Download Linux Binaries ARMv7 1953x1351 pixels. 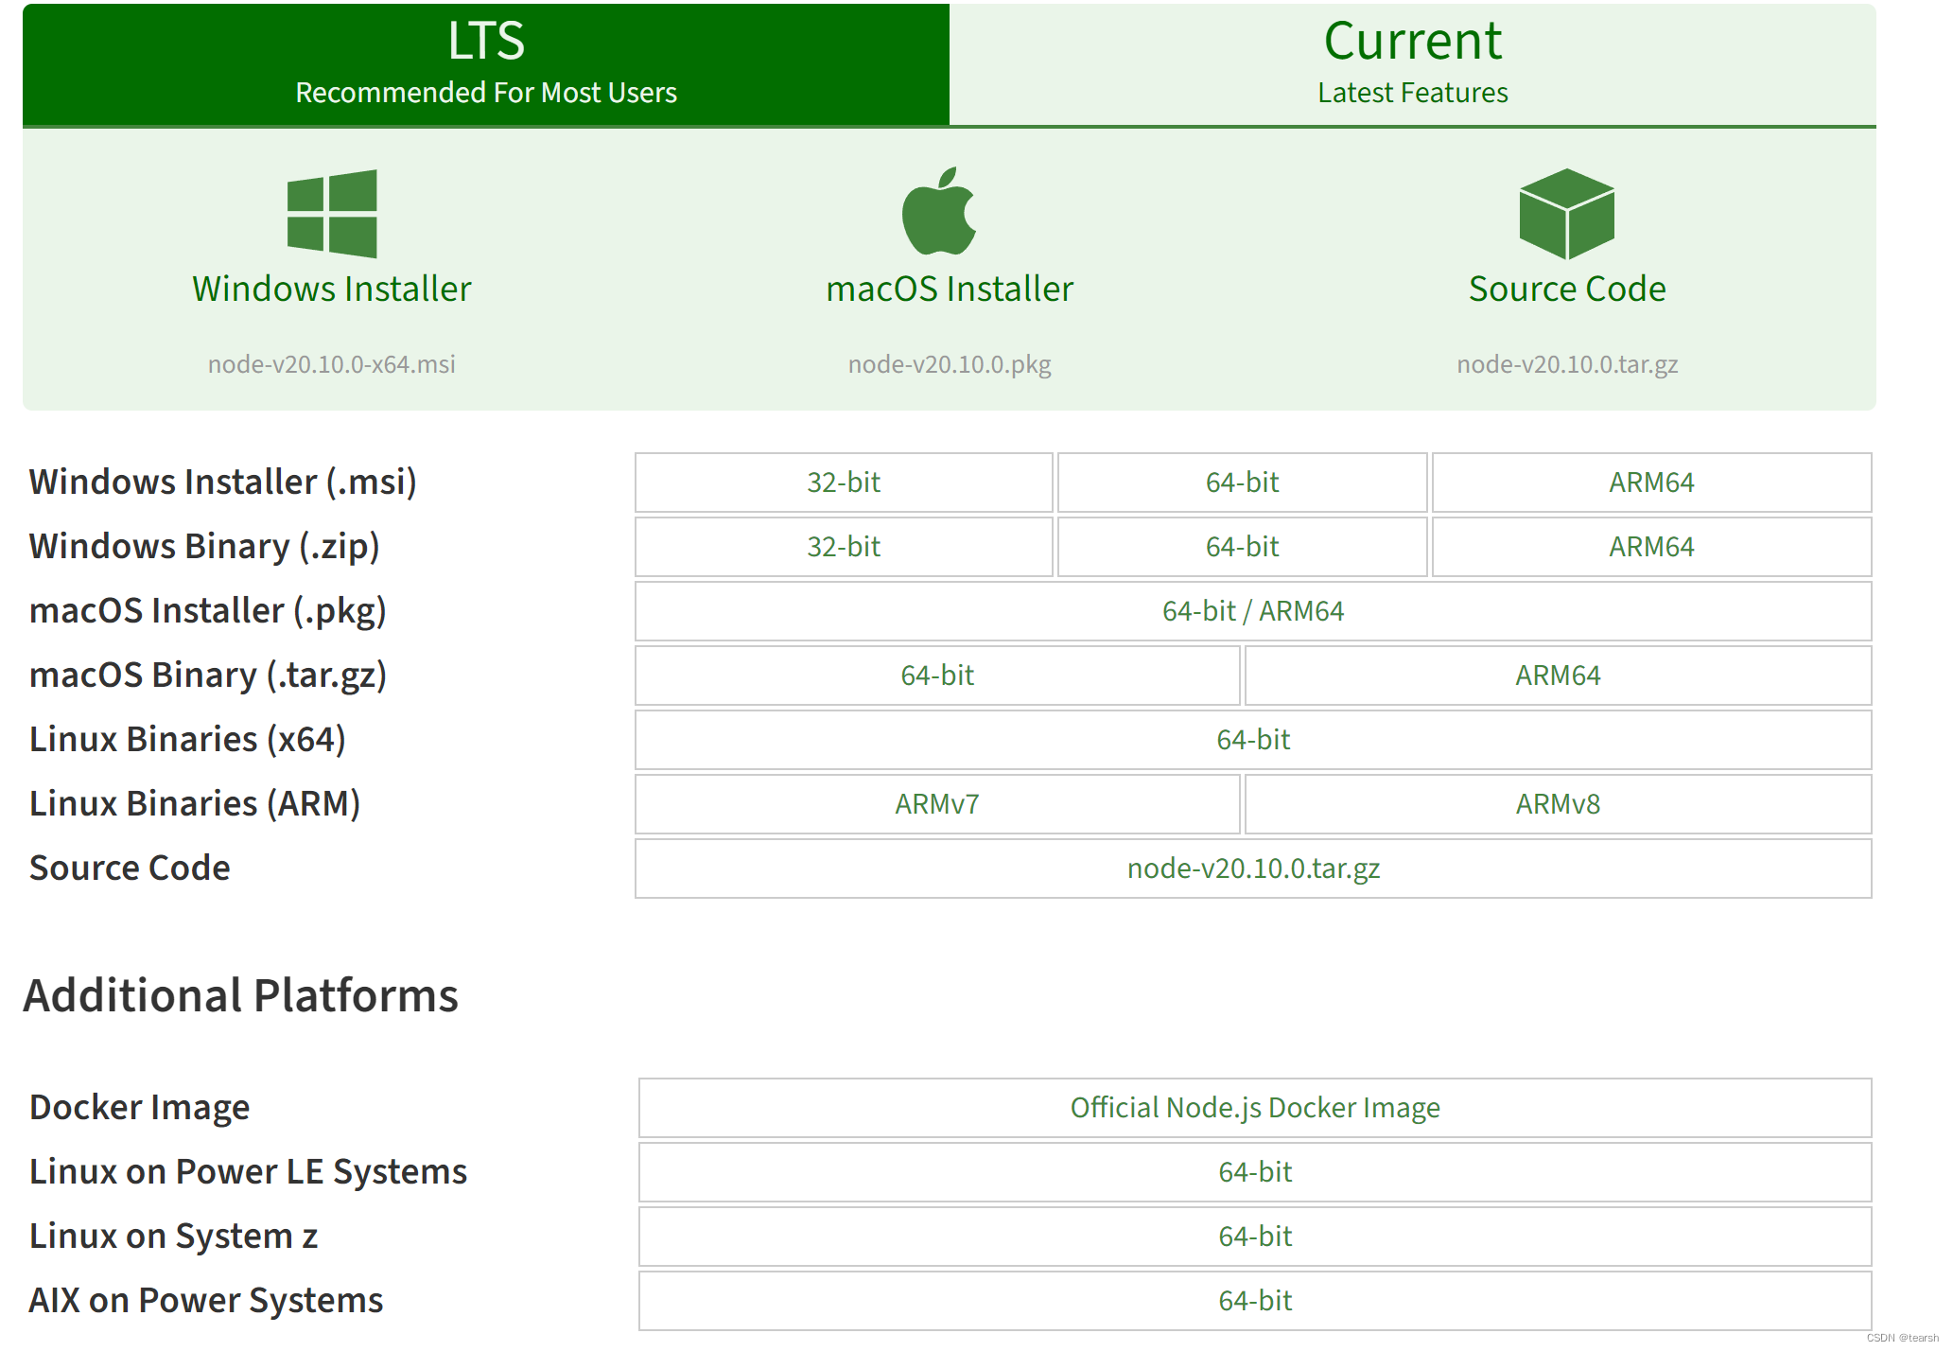click(x=936, y=804)
